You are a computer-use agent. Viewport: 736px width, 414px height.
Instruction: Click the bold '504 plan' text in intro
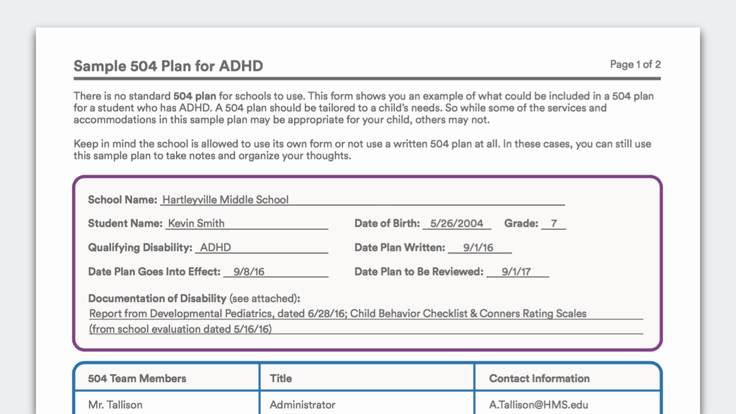click(195, 96)
